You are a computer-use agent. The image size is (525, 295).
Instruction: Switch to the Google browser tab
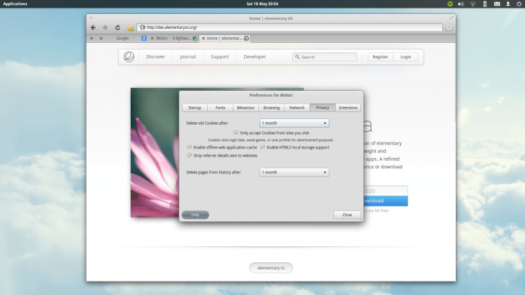tap(122, 38)
